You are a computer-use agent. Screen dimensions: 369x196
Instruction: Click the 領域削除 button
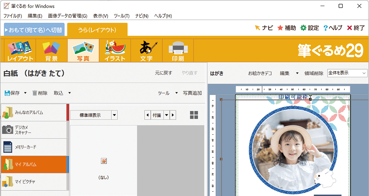314,73
